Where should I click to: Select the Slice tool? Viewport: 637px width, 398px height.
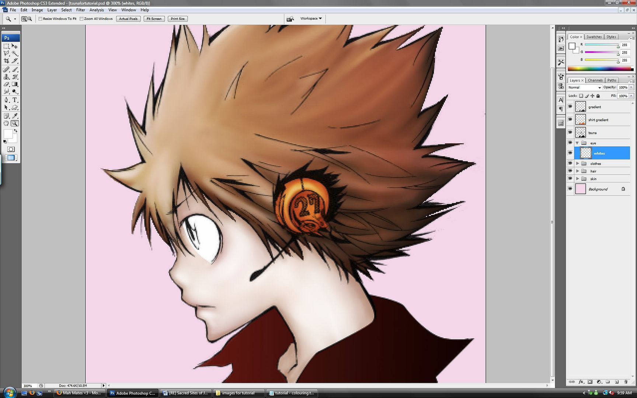pos(15,61)
